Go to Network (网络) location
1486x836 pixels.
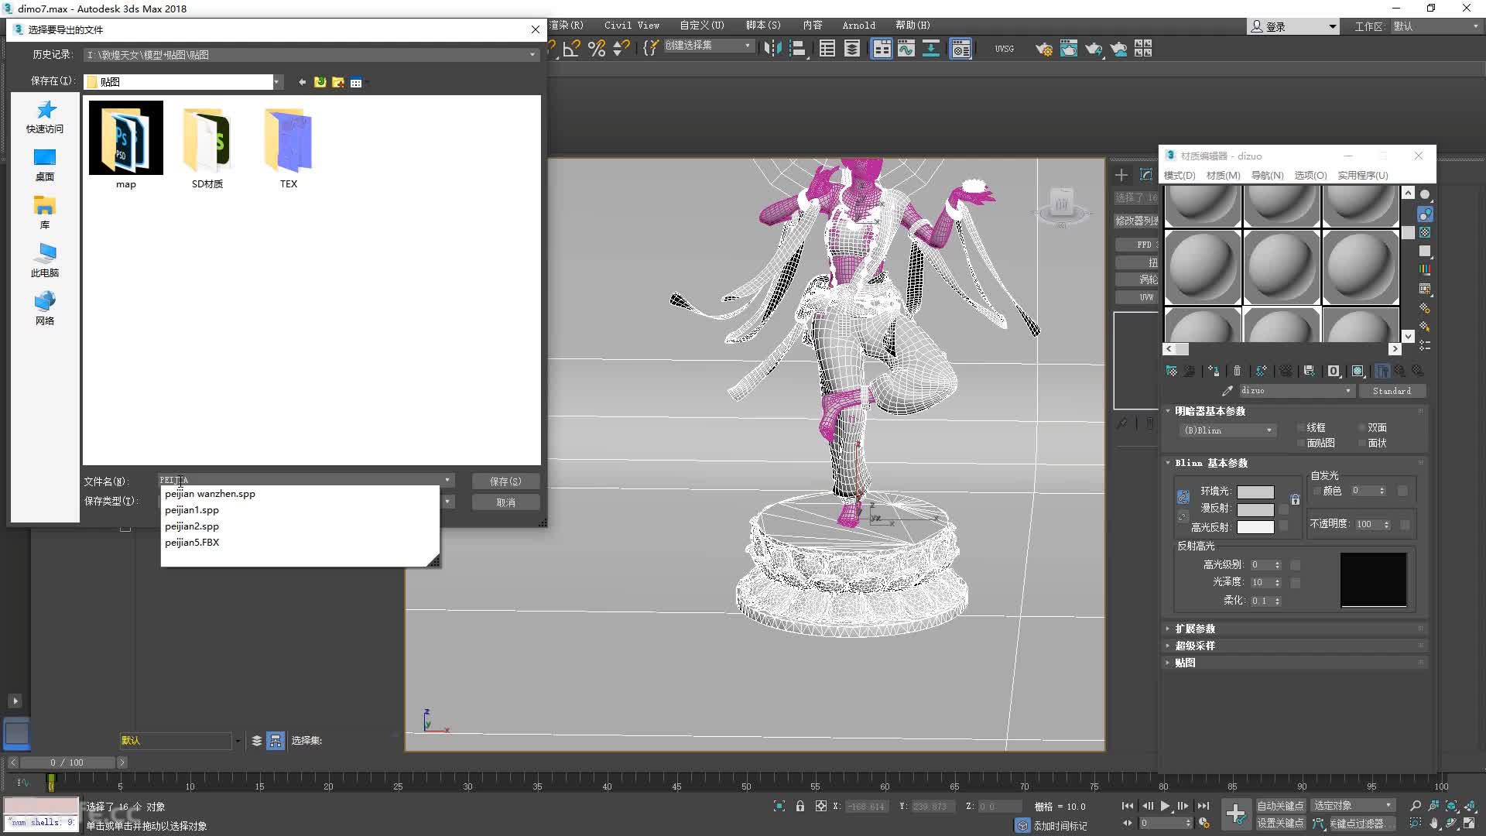(x=45, y=309)
